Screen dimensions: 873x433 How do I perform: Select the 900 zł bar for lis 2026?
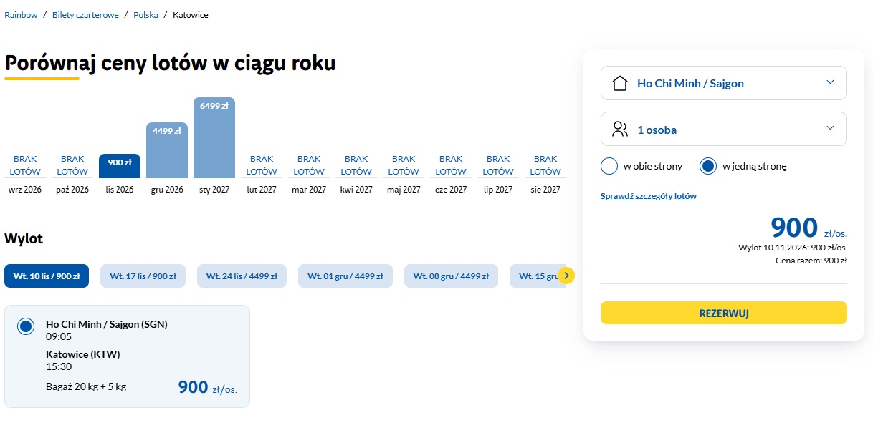120,166
